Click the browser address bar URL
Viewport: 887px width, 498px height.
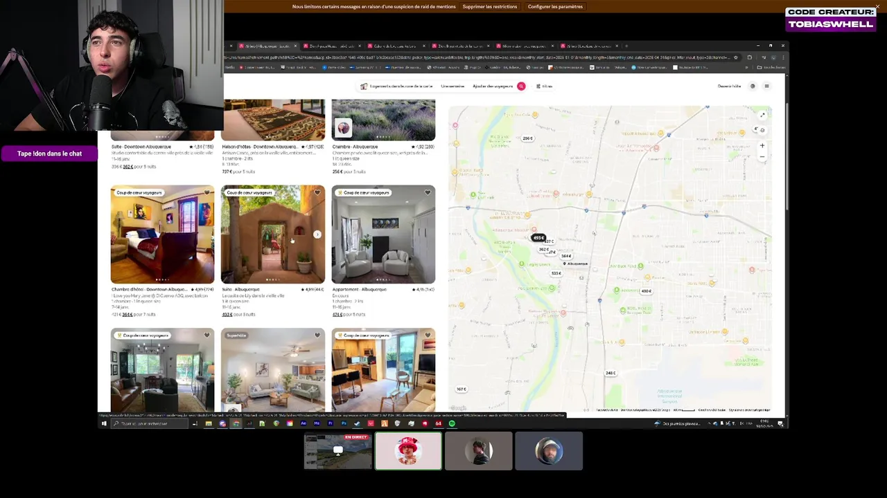[x=478, y=57]
